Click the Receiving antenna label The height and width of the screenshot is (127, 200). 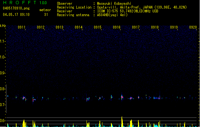pos(73,15)
